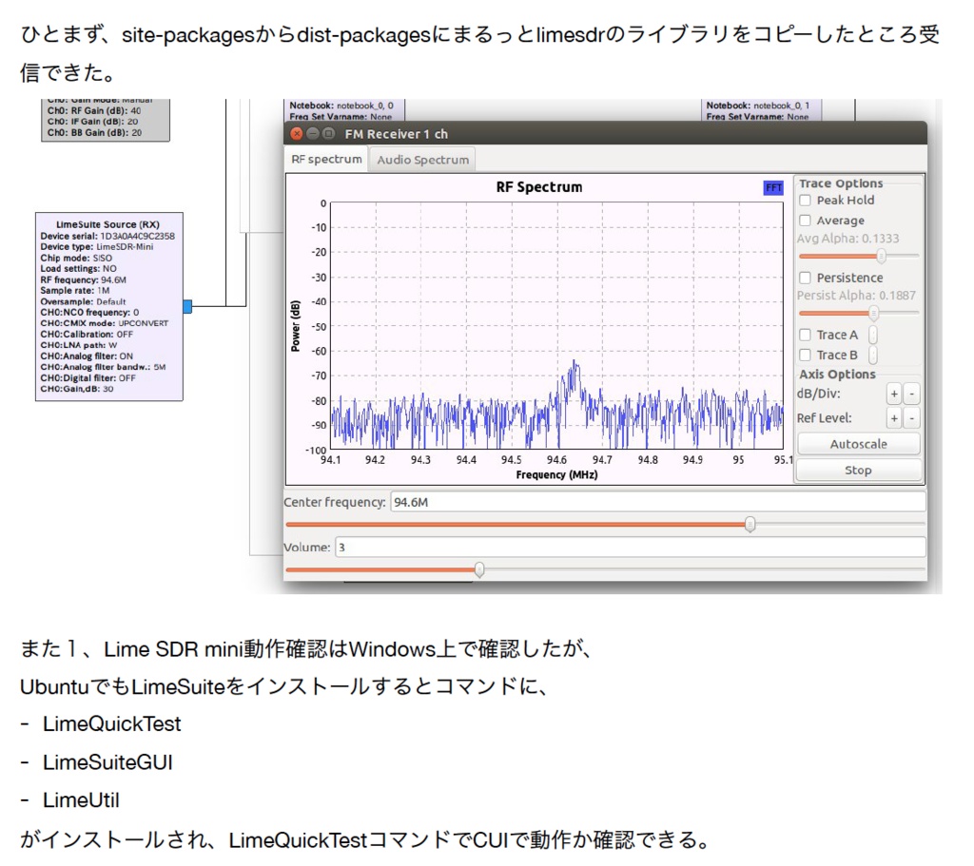Check the Trace A checkbox
Screen dimensions: 974x866
(804, 335)
